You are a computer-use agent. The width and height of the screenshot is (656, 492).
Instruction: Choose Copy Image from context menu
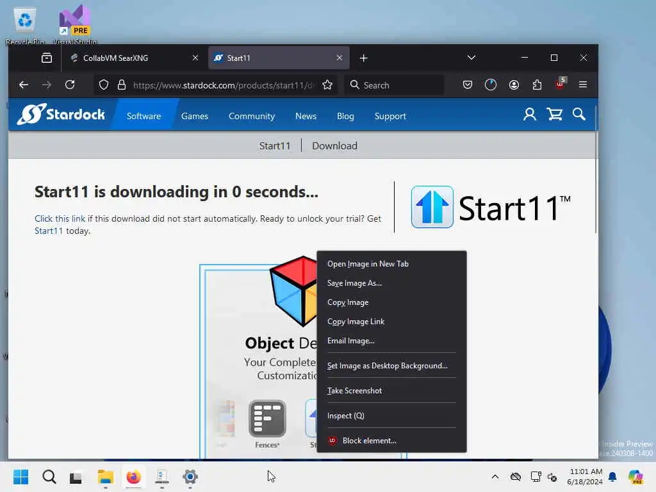coord(391,302)
